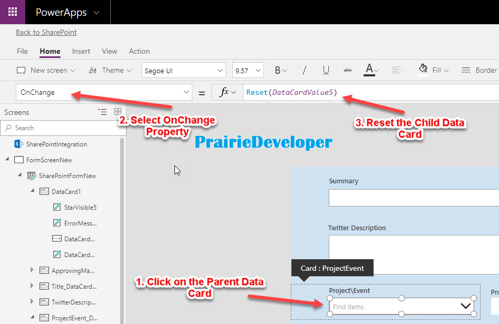The image size is (499, 324).
Task: Select SharePointIntegration in the tree
Action: (56, 144)
